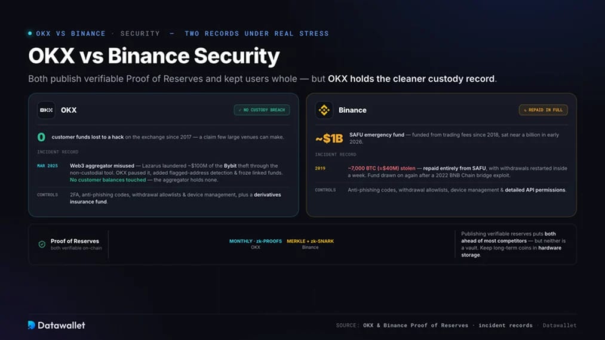Click the 2019 incident date marker

[x=320, y=168]
